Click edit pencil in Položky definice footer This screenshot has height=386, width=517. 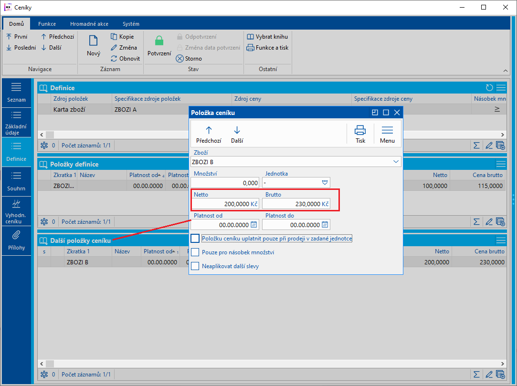pyautogui.click(x=489, y=221)
